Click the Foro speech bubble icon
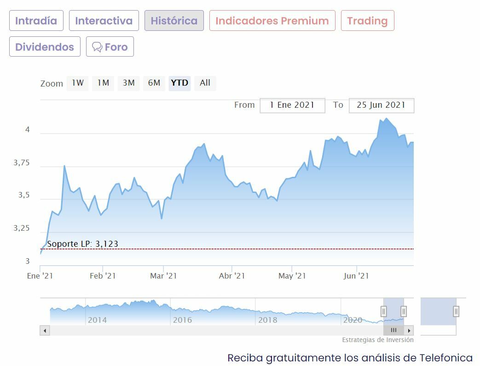Viewport: 480px width, 366px height. click(97, 47)
